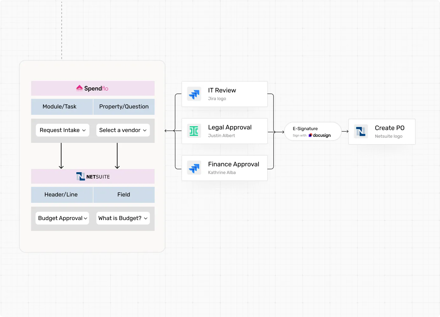
Task: Click the NetSuite logo header
Action: coord(93,176)
